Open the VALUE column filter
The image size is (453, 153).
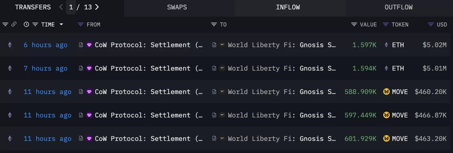(x=354, y=24)
